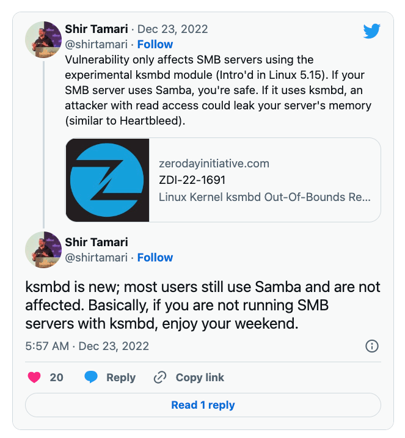This screenshot has height=438, width=405.
Task: Click the Reply speech bubble icon
Action: [91, 377]
